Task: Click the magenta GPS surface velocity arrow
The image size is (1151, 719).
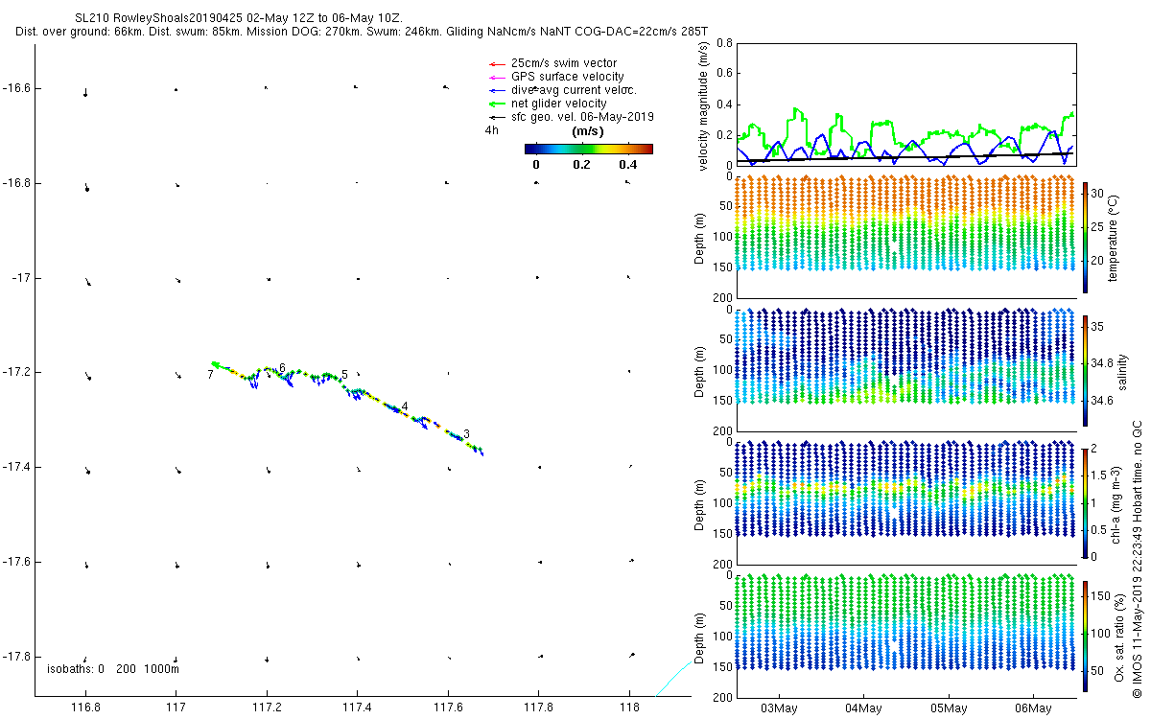Action: (496, 77)
